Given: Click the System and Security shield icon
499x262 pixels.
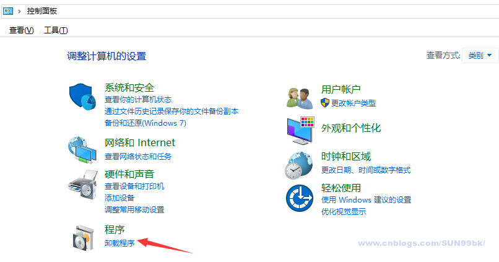Looking at the screenshot, I should tap(82, 97).
